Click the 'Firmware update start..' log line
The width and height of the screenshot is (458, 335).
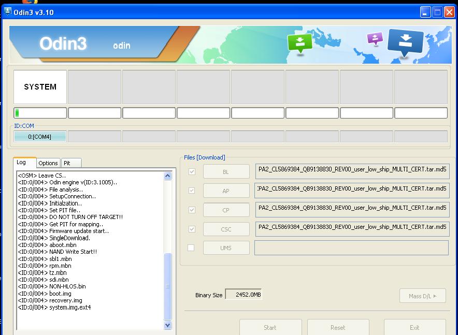(x=63, y=231)
